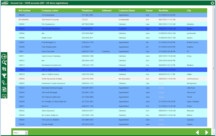Viewport: 216px width, 136px height.
Task: Click the power logout icon
Action: click(212, 3)
